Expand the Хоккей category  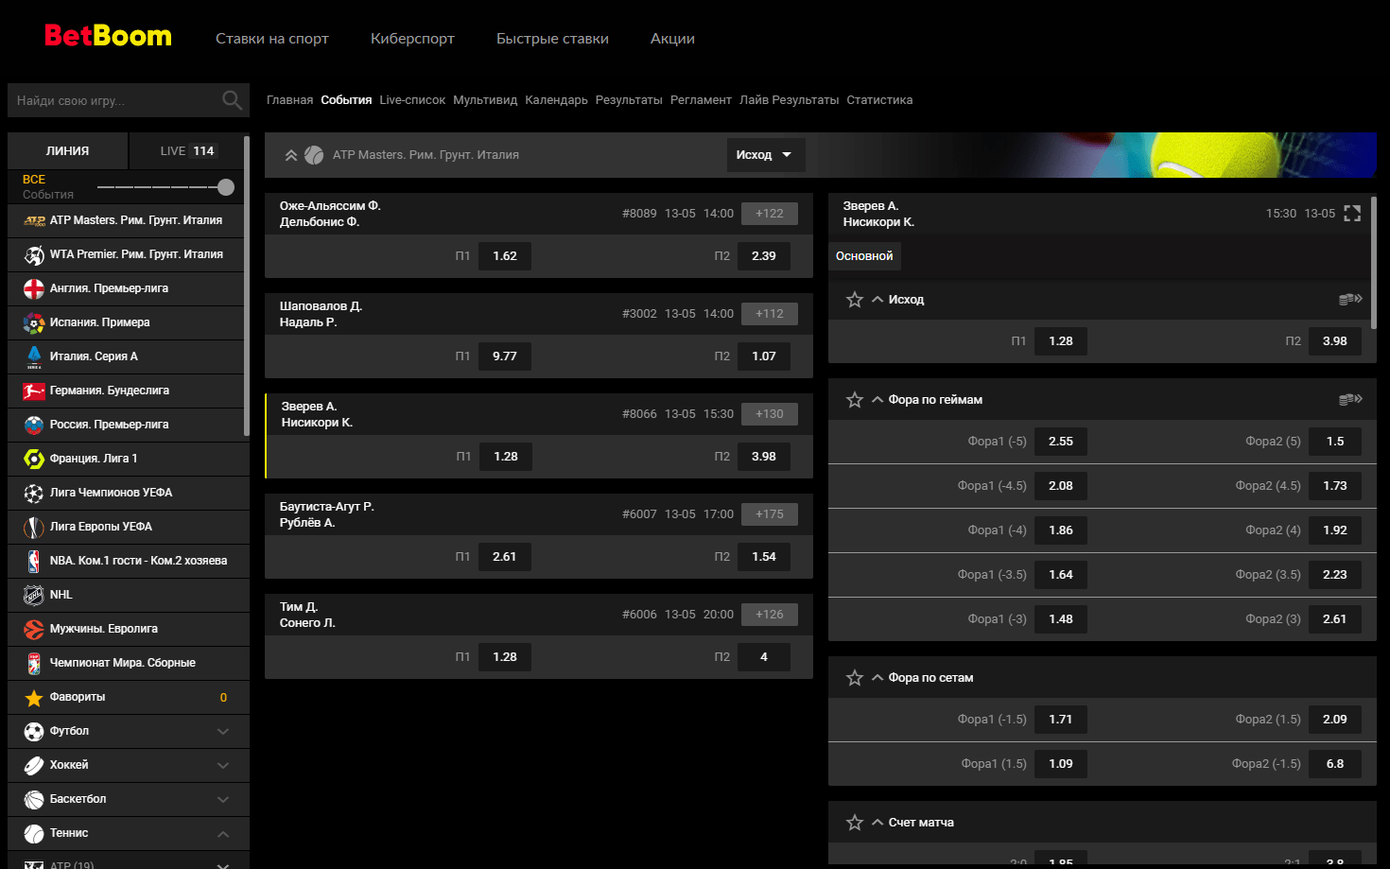223,765
